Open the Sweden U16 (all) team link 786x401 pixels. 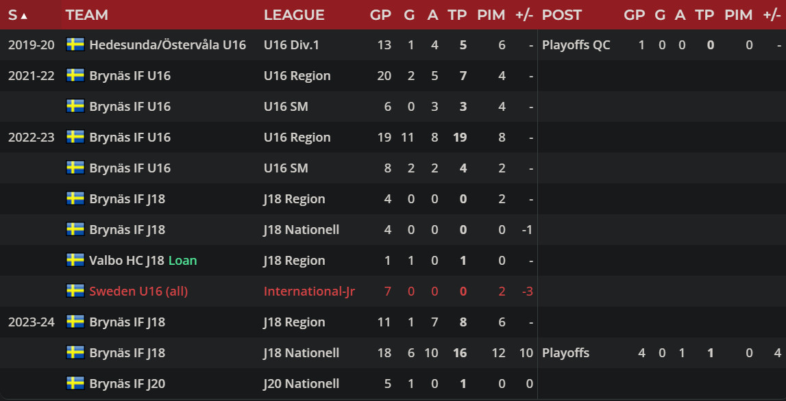tap(138, 292)
